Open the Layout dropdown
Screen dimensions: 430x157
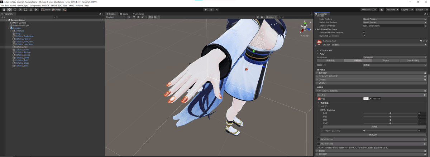[421, 10]
